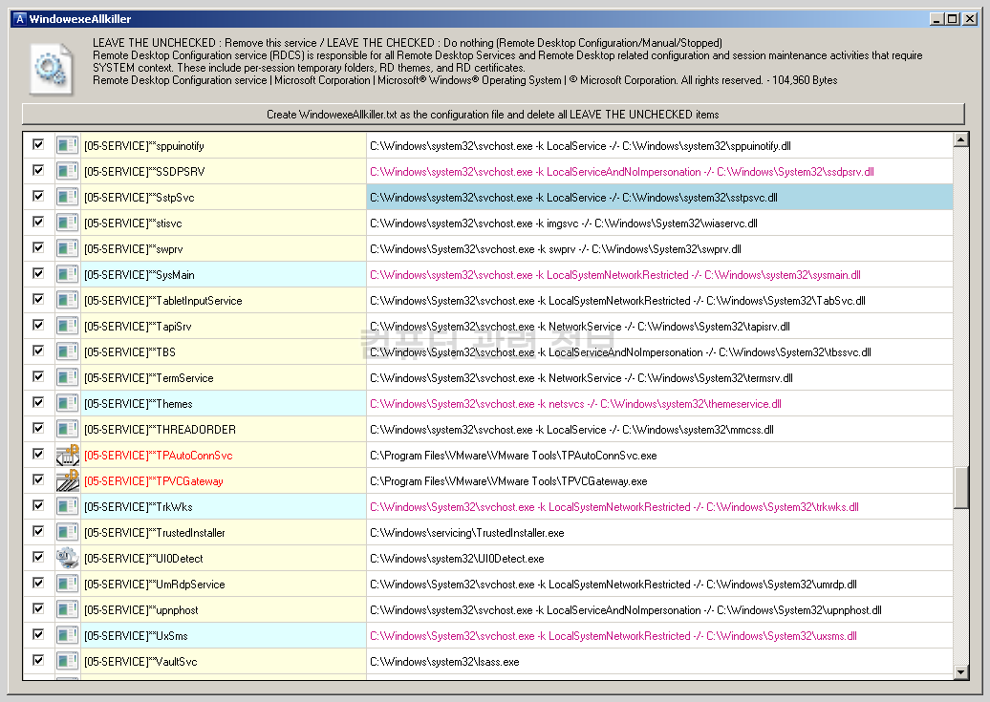Uncheck the TPVCGateway checkbox

tap(38, 479)
